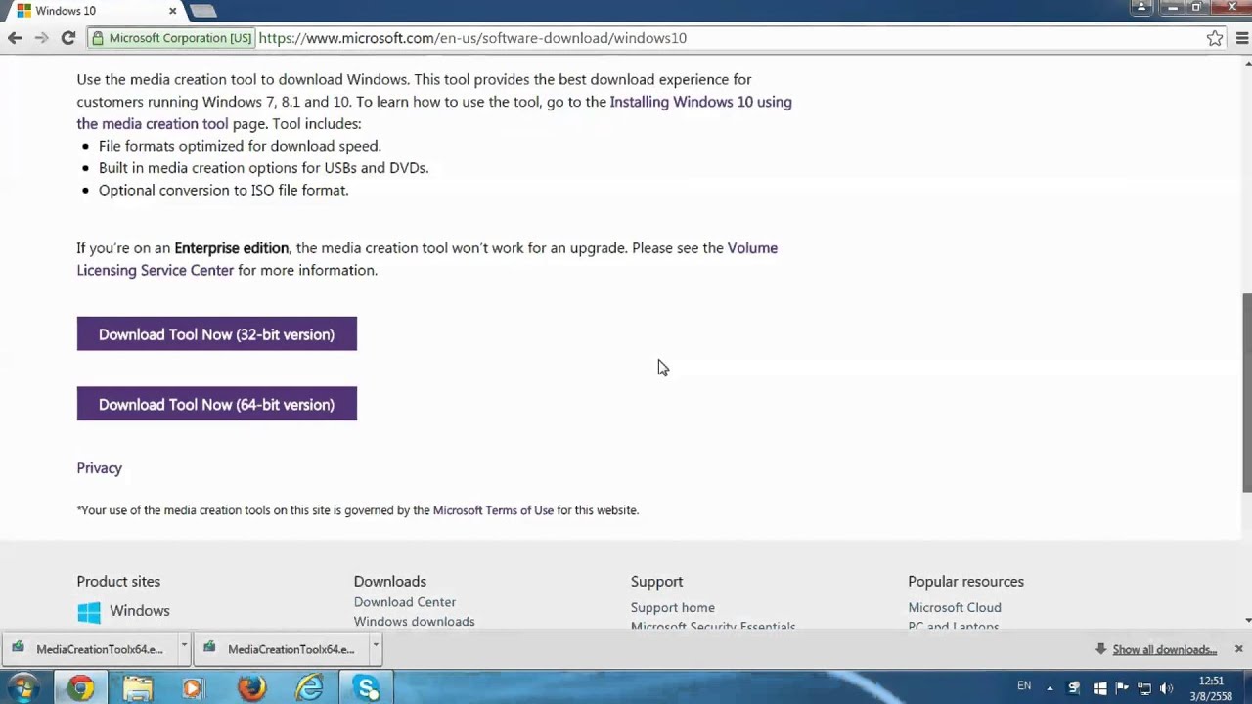The height and width of the screenshot is (704, 1252).
Task: Go back with the browser back arrow
Action: (15, 38)
